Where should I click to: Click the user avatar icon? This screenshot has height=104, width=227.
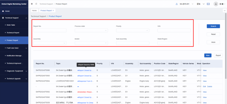coord(216,4)
